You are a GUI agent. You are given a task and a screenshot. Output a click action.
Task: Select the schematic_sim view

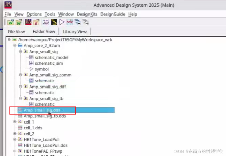pyautogui.click(x=46, y=63)
